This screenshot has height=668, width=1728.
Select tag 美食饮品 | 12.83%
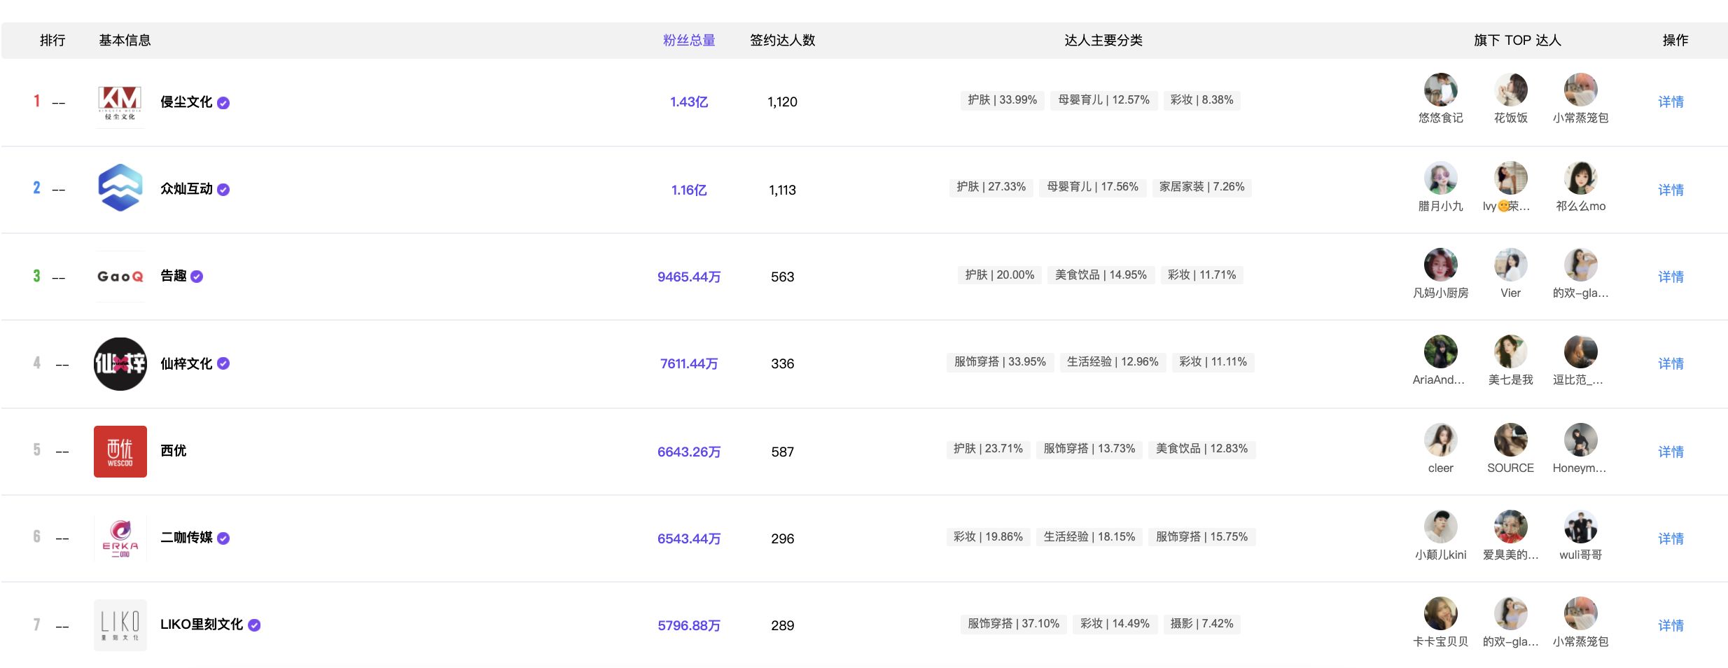[x=1201, y=449]
